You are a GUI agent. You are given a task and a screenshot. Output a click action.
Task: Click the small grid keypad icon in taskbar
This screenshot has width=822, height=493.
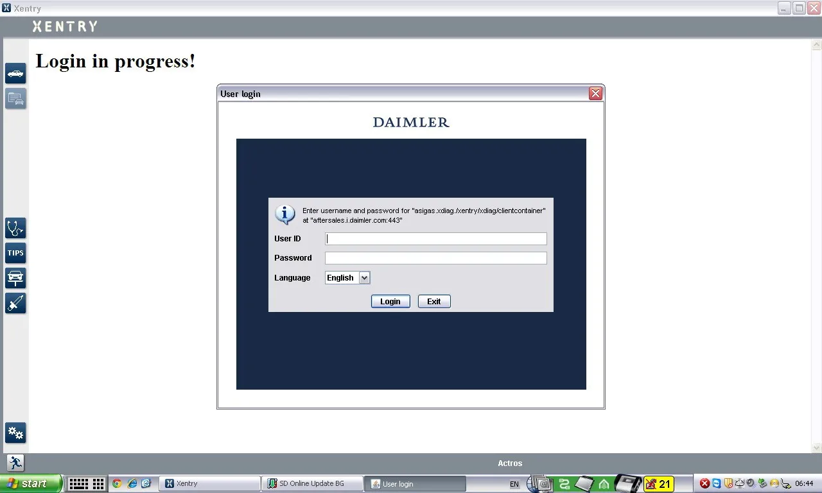98,483
